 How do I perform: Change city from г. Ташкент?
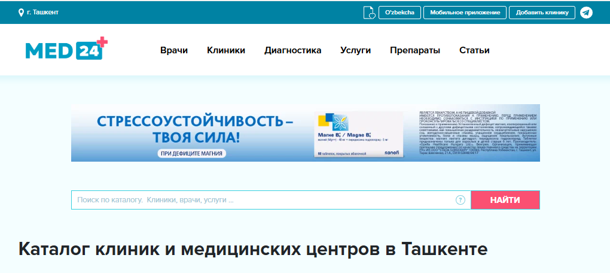43,12
